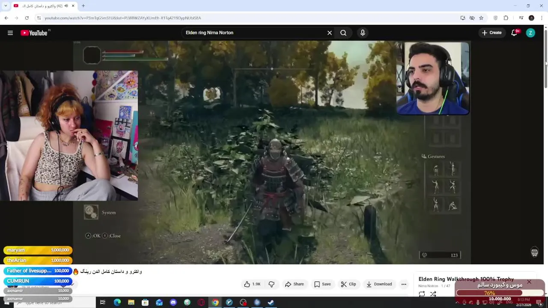The image size is (548, 308).
Task: Open Chrome profile avatar
Action: tap(531, 18)
